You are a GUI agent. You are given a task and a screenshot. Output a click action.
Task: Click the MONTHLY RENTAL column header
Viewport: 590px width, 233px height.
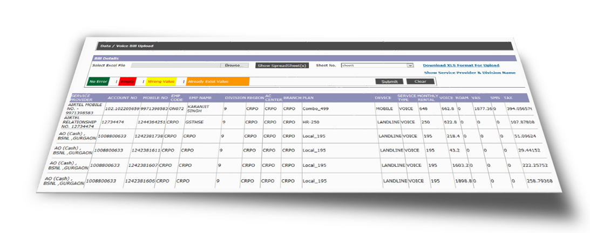coord(428,97)
